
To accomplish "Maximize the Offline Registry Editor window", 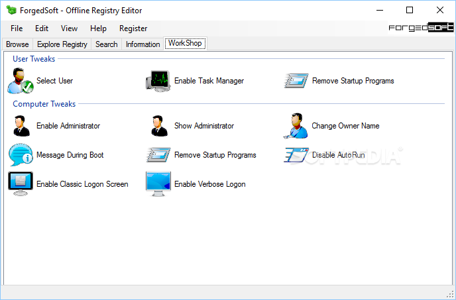I will (410, 10).
